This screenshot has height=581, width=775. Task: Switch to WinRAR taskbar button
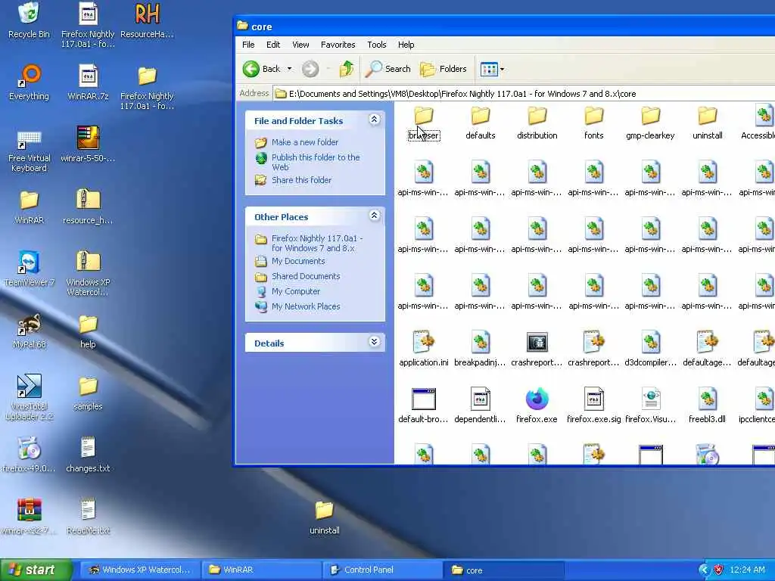point(261,570)
